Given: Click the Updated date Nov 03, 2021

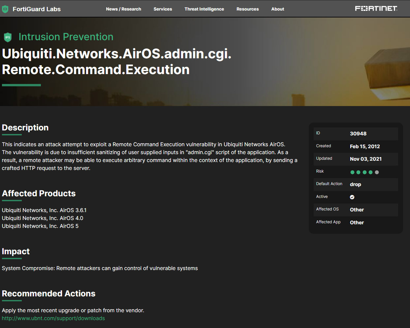Looking at the screenshot, I should coord(366,159).
